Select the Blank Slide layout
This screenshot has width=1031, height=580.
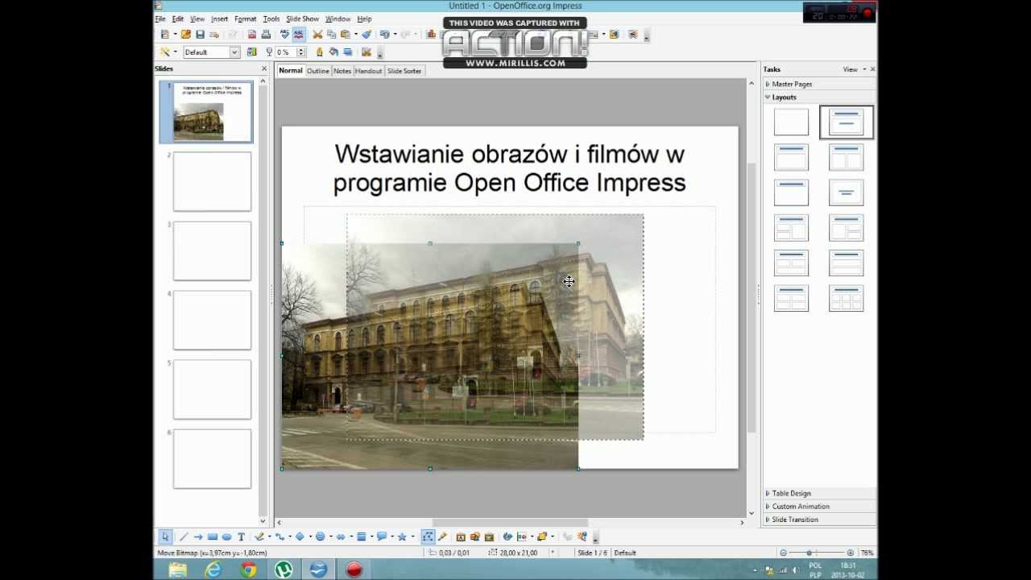tap(791, 122)
